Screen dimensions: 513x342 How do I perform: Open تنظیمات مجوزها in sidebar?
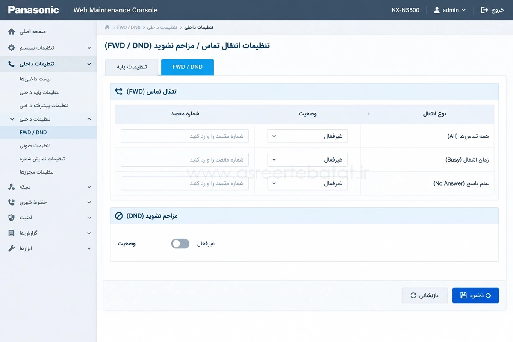(x=37, y=172)
